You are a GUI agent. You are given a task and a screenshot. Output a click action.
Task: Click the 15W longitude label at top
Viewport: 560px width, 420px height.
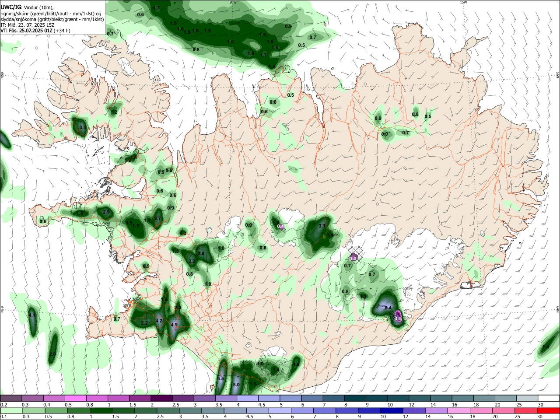tap(463, 2)
